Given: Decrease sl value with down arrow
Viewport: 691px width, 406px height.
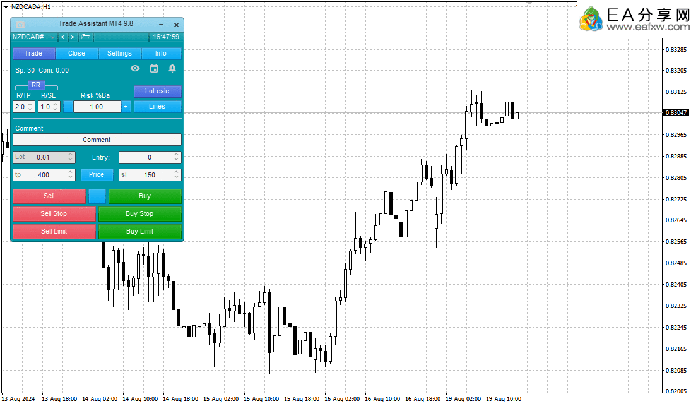Looking at the screenshot, I should click(176, 177).
